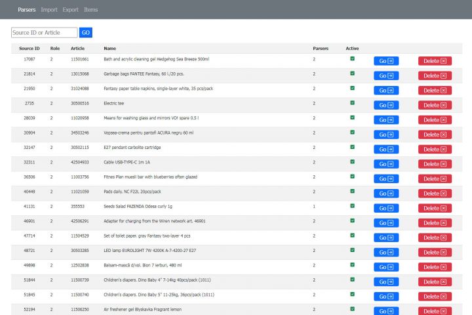Viewport: 472px width, 315px height.
Task: Click Go arrow icon for Seeds Salad FAZENDA row
Action: [x=391, y=208]
